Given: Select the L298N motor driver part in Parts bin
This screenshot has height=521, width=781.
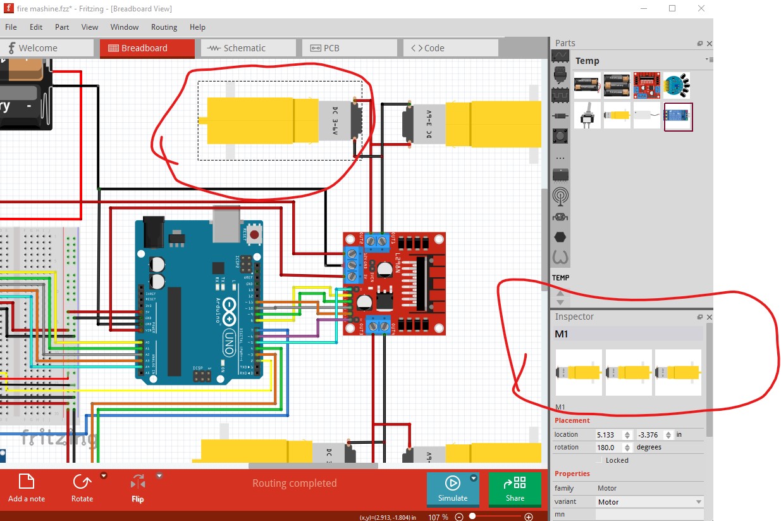Looking at the screenshot, I should pos(646,85).
